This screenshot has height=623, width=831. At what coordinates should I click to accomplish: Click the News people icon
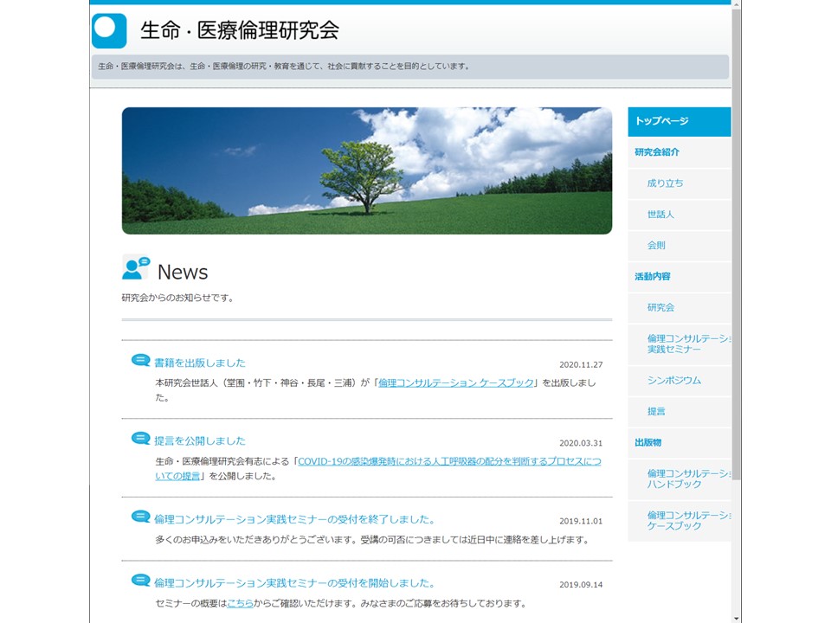click(x=136, y=268)
